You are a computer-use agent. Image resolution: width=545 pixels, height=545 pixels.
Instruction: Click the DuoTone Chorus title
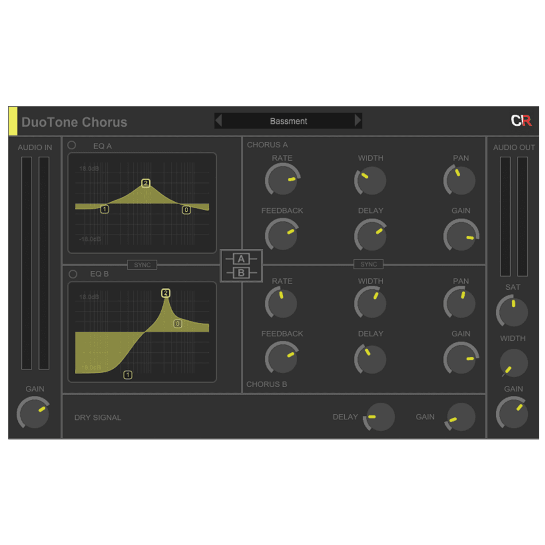(x=75, y=122)
